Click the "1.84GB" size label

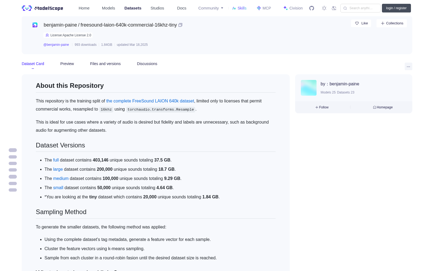click(107, 45)
